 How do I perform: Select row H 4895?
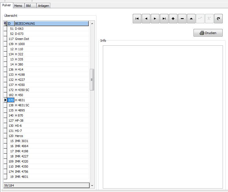click(x=46, y=110)
